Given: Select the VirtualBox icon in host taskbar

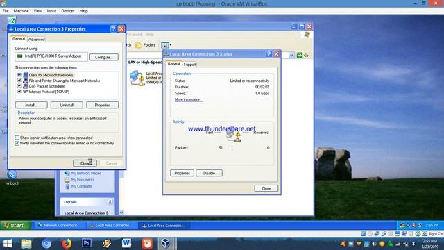Looking at the screenshot, I should [x=166, y=244].
